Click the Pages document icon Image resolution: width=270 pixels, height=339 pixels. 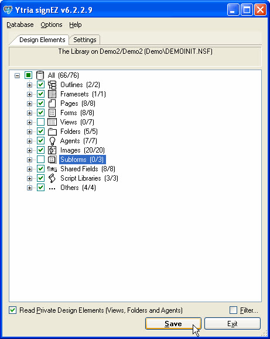coord(52,103)
